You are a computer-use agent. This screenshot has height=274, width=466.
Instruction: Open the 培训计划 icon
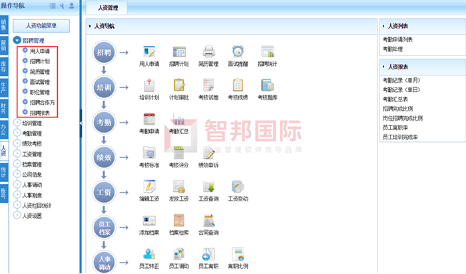pyautogui.click(x=149, y=85)
